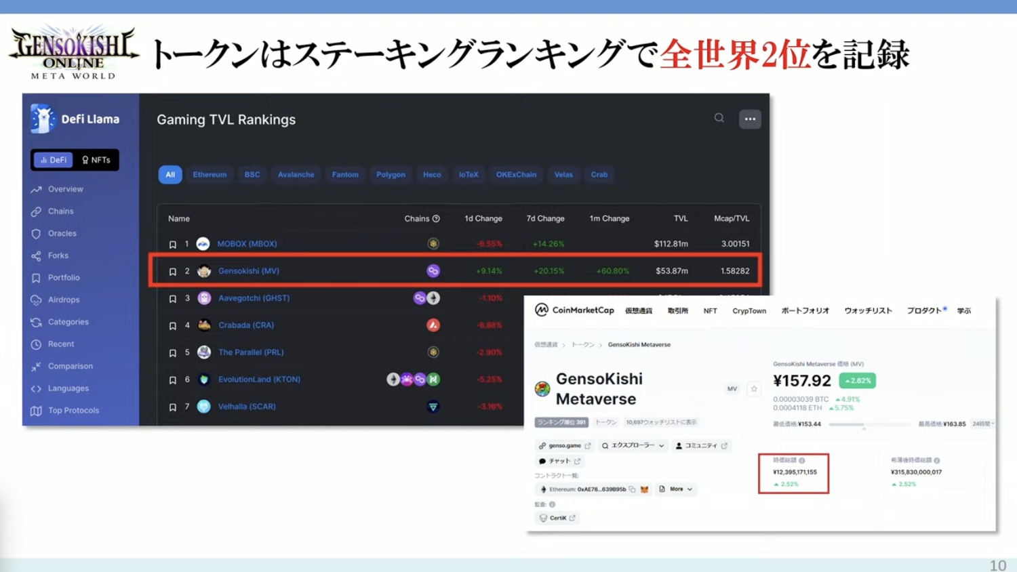Click the info icon beside 時価総額

pyautogui.click(x=802, y=461)
